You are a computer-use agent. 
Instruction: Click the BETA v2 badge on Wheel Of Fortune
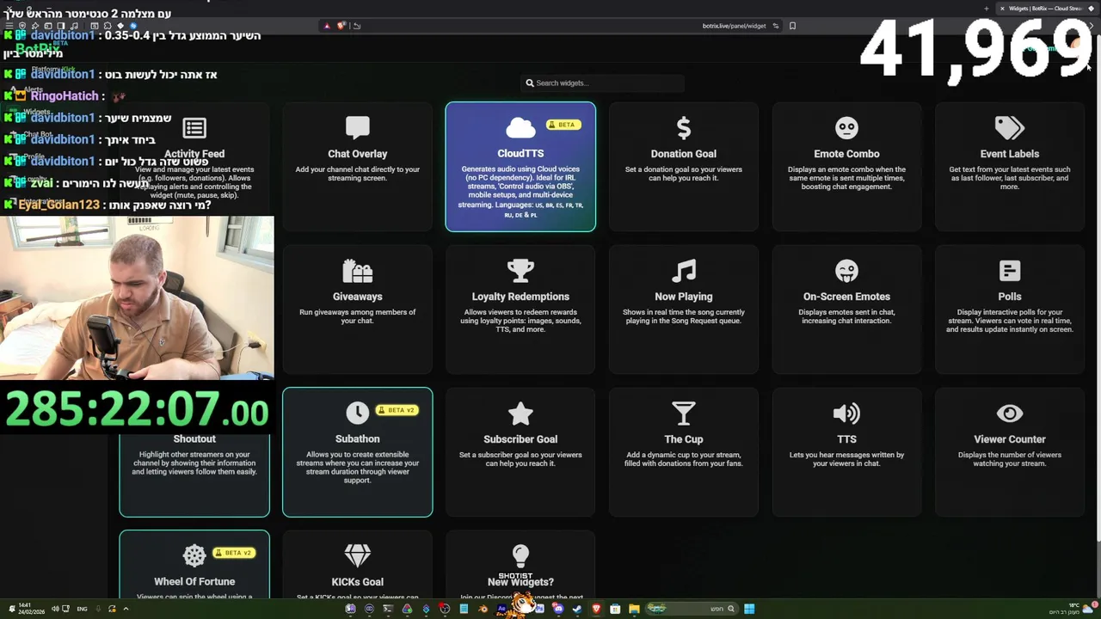pos(233,553)
